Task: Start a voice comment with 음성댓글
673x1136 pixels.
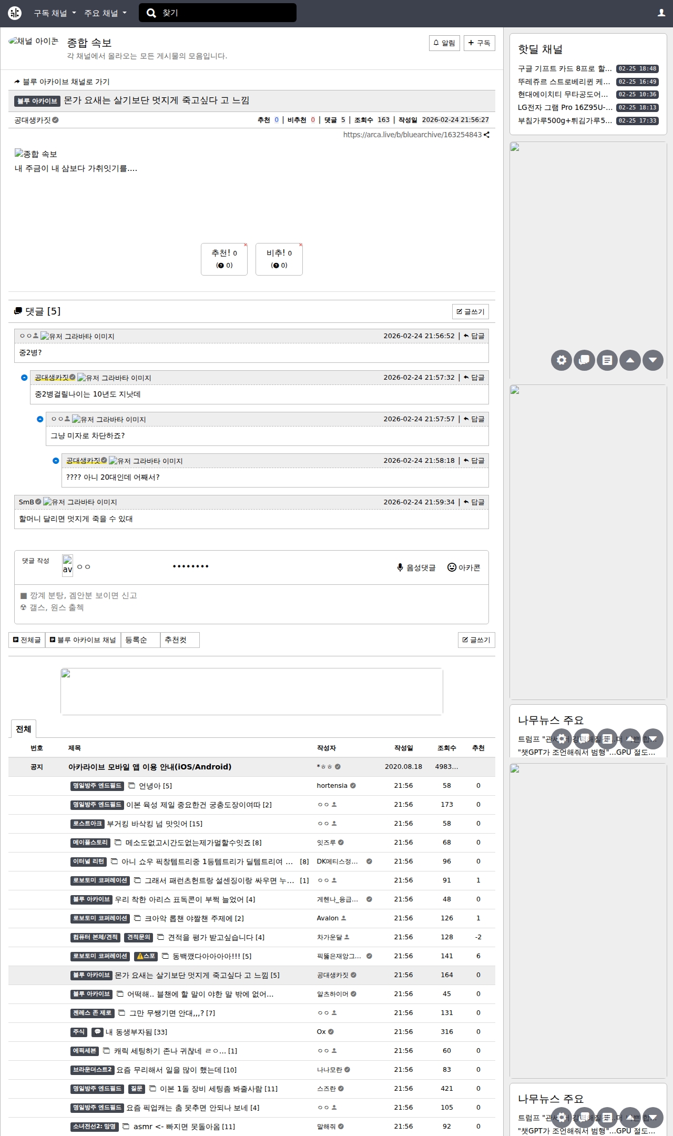Action: coord(416,568)
